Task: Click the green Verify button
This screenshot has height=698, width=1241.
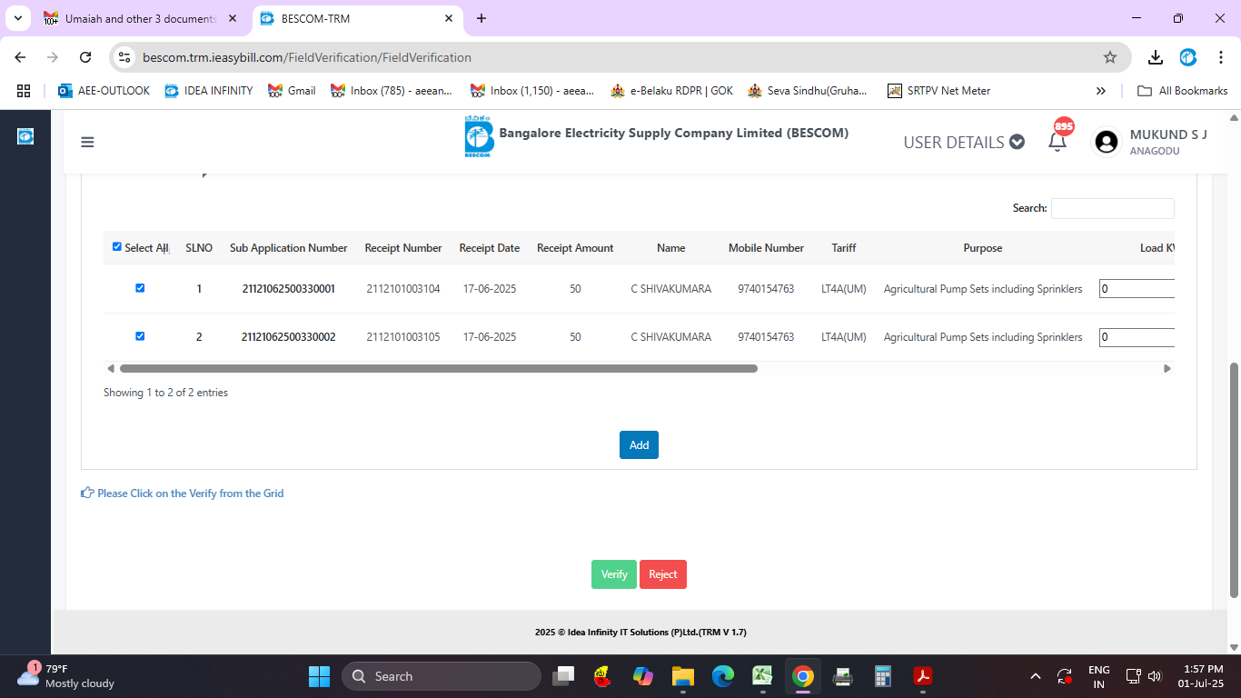Action: point(614,574)
